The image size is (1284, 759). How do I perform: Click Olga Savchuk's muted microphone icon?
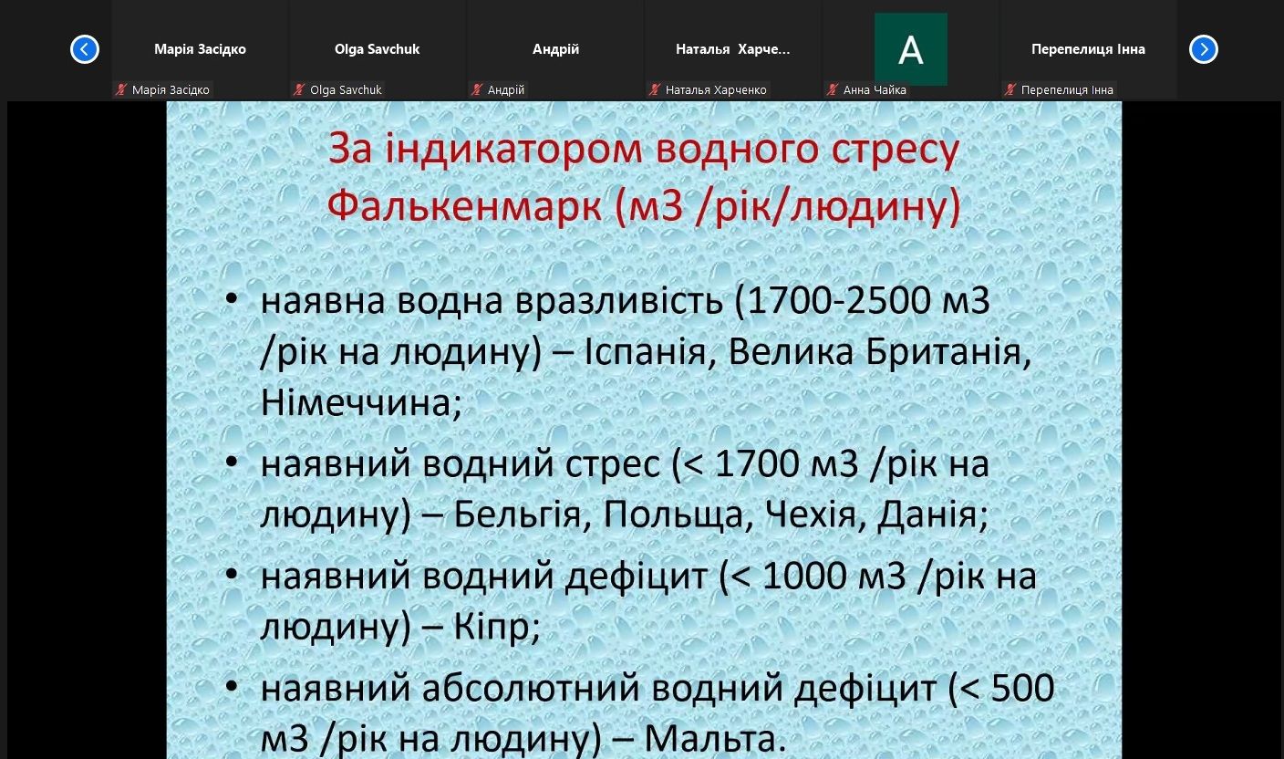(299, 89)
